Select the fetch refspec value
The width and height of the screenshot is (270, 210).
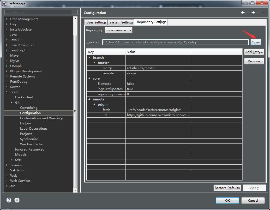(x=154, y=110)
